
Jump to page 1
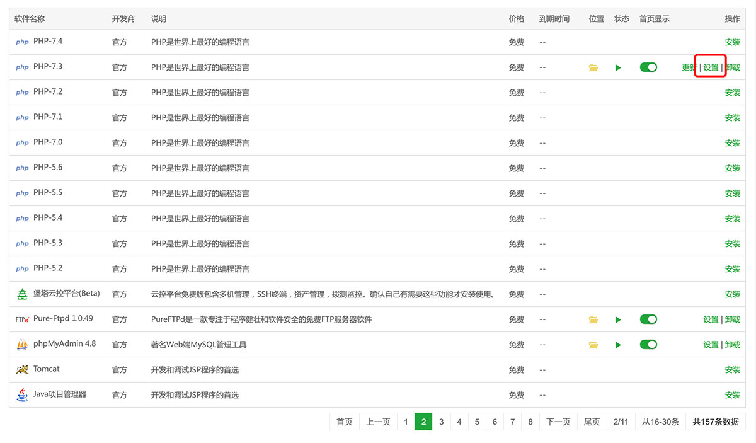coord(406,422)
